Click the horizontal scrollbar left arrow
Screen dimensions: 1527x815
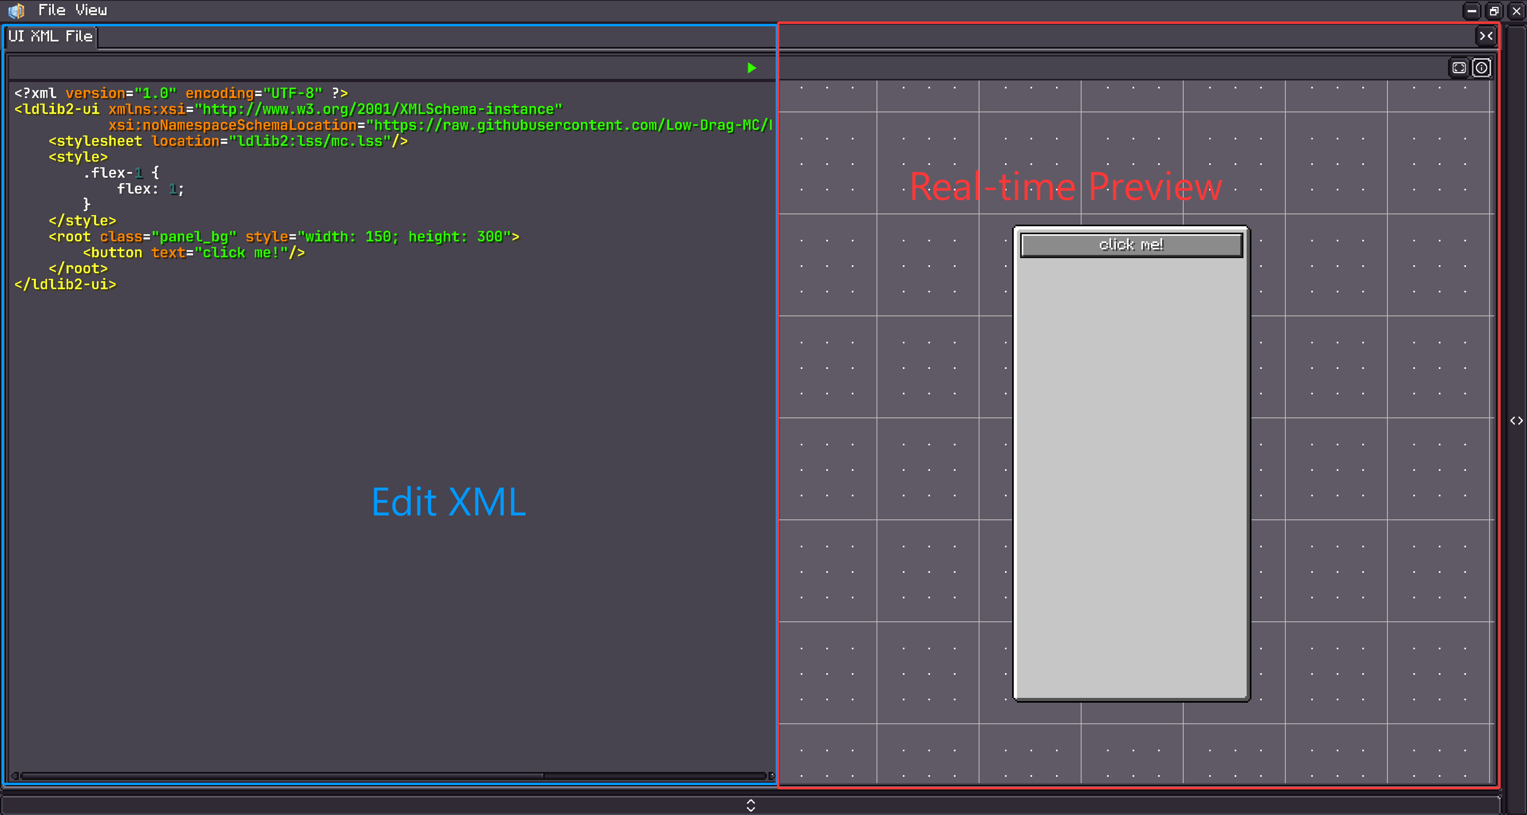click(x=14, y=775)
